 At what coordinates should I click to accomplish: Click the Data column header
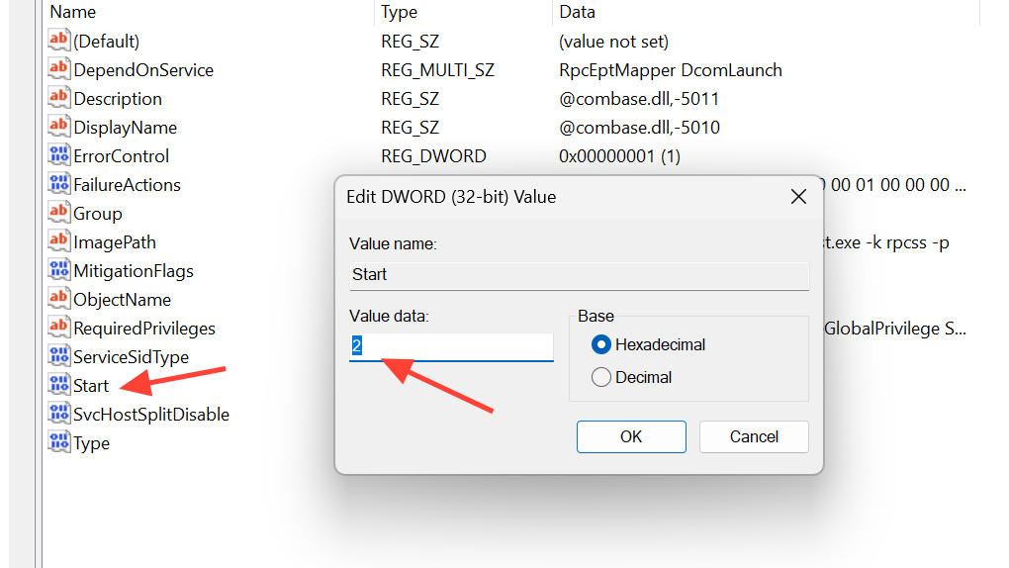coord(578,12)
